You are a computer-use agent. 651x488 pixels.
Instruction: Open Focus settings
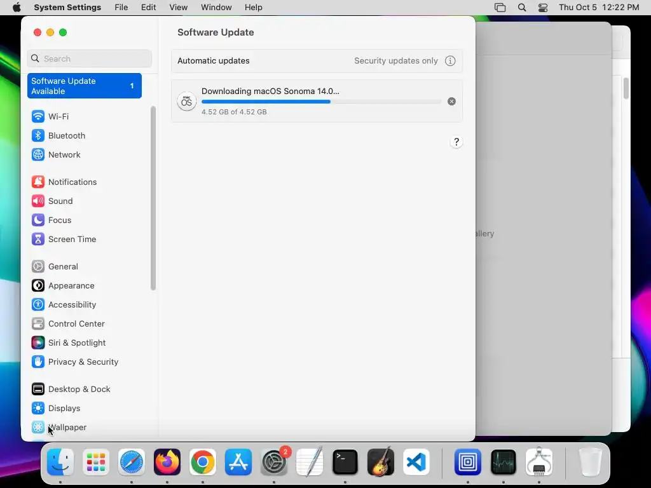51,220
